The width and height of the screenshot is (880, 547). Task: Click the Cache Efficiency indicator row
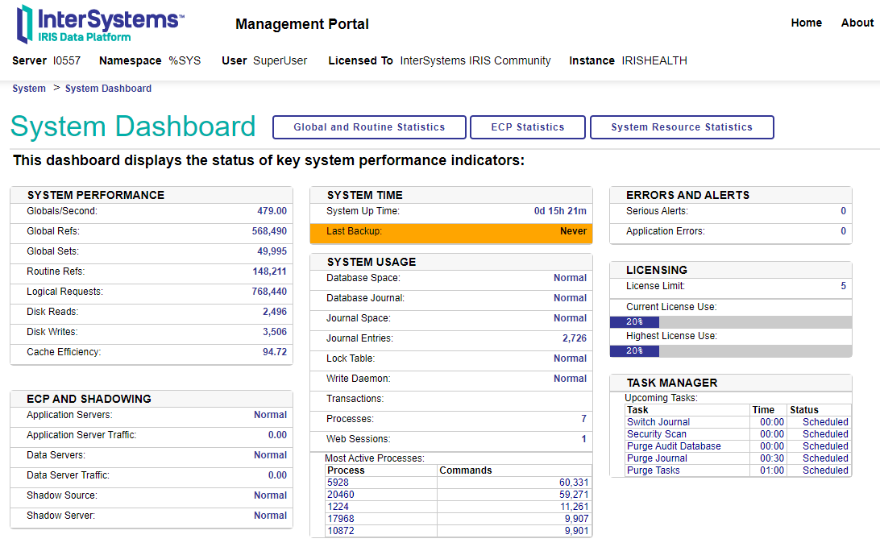pos(152,352)
